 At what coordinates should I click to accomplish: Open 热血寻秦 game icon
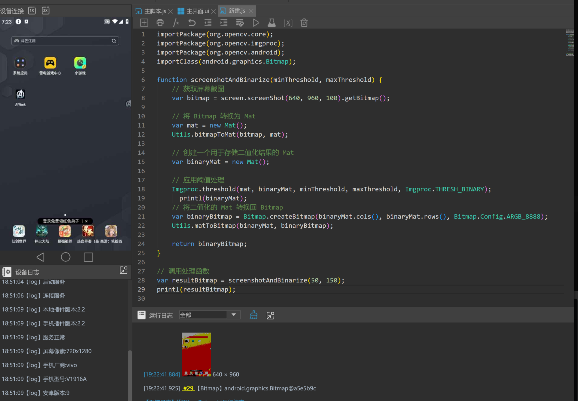tap(88, 231)
